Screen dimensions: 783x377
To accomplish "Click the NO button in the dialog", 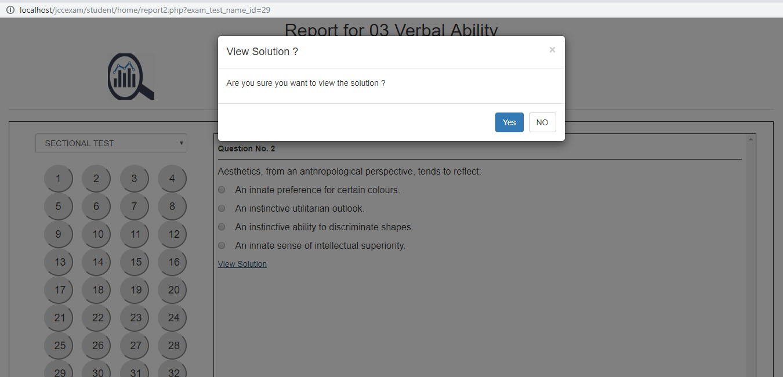I will pos(542,122).
